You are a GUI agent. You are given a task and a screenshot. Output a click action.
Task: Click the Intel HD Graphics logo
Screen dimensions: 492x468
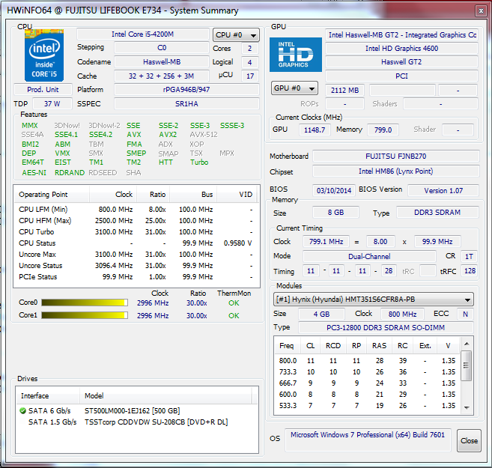(296, 55)
